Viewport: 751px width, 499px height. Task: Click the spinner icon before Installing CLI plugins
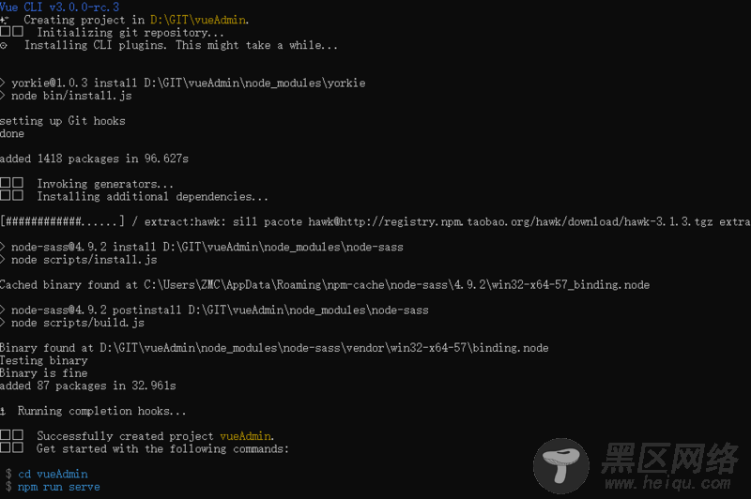click(x=4, y=46)
